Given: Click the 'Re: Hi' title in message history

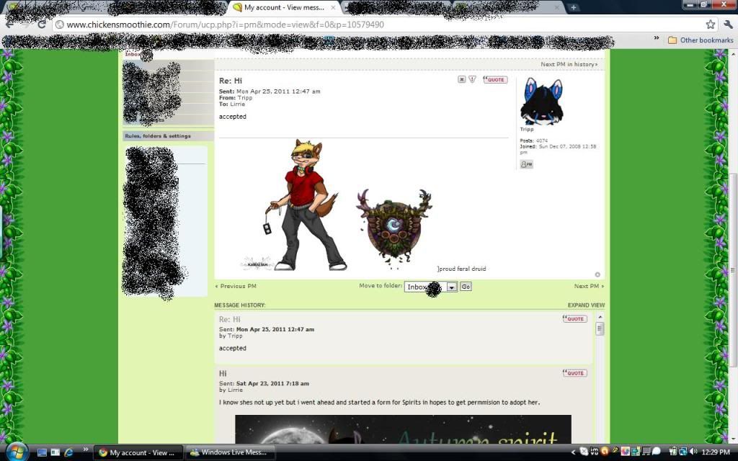Looking at the screenshot, I should click(230, 319).
